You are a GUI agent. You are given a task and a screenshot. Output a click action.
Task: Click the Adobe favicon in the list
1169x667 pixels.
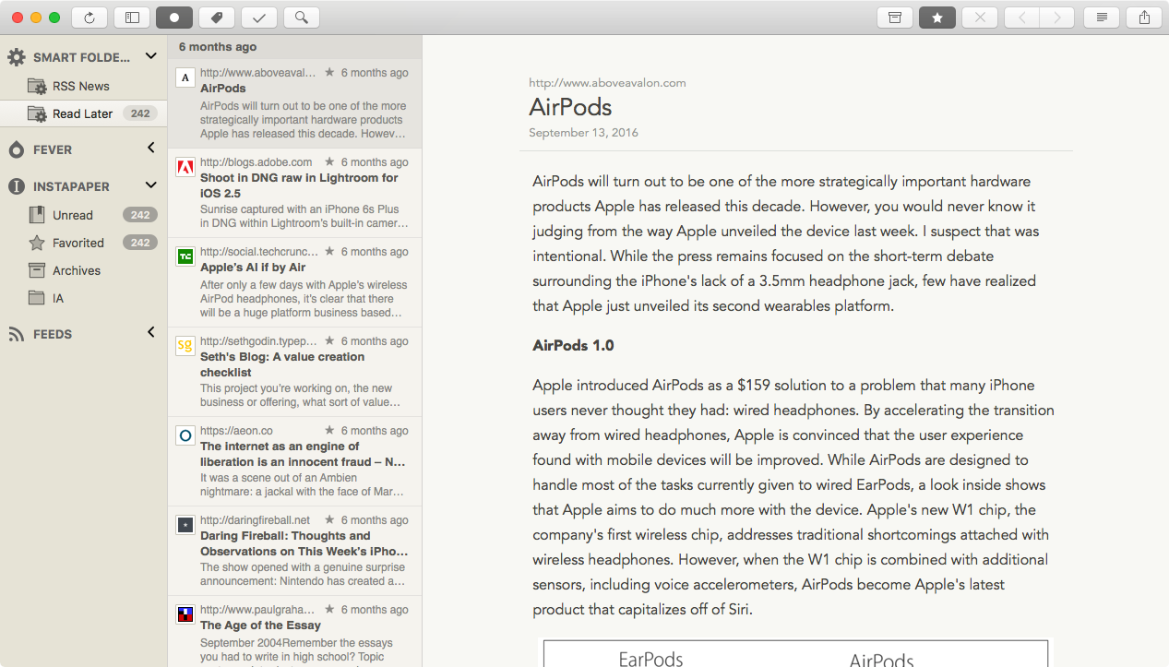[x=185, y=168]
